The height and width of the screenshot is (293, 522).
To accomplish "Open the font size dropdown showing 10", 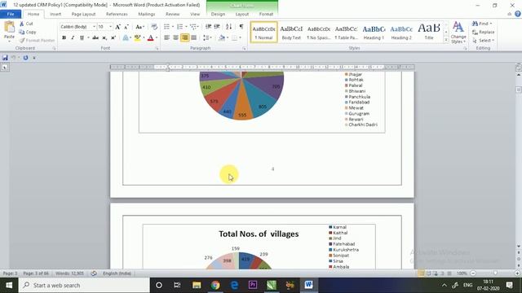I will 111,27.
